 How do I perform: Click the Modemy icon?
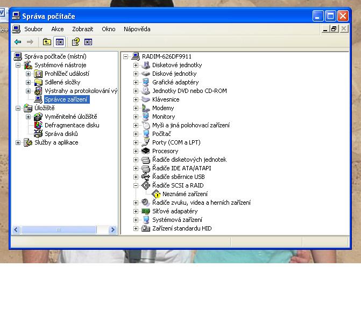pos(146,108)
